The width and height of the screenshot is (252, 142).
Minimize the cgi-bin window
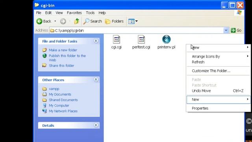coord(224,5)
